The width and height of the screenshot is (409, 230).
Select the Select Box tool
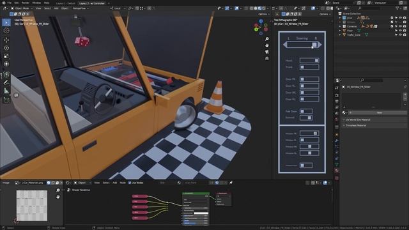(6, 23)
